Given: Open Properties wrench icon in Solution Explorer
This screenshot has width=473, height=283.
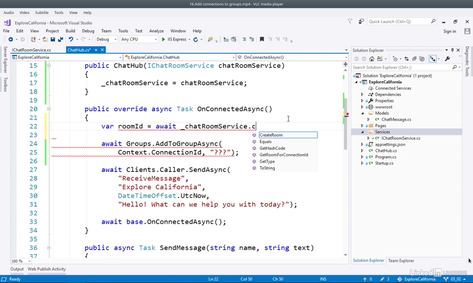Looking at the screenshot, I should 447,59.
